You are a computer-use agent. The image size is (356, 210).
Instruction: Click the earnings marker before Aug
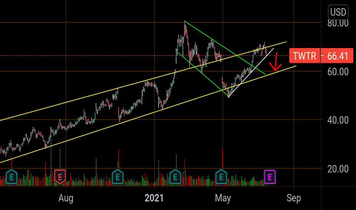(11, 176)
